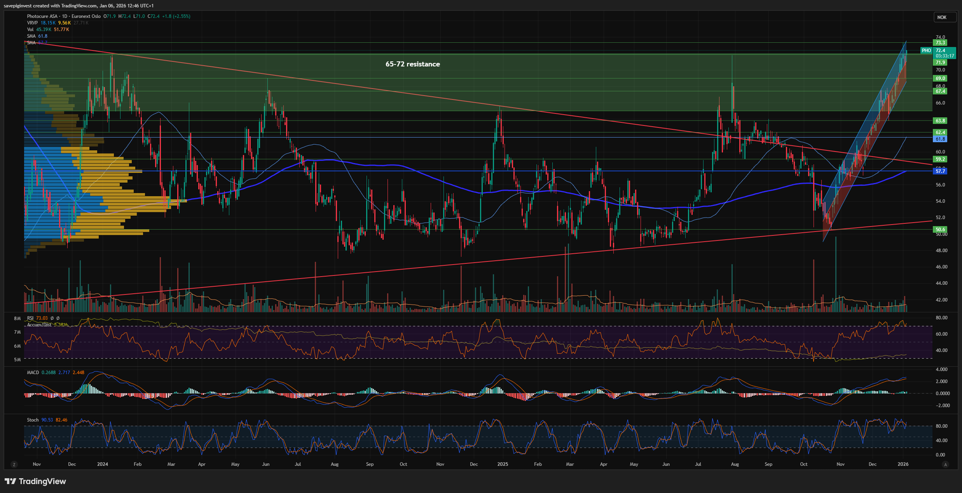The image size is (962, 493).
Task: Click the 65-72 resistance text annotation
Action: click(x=412, y=64)
